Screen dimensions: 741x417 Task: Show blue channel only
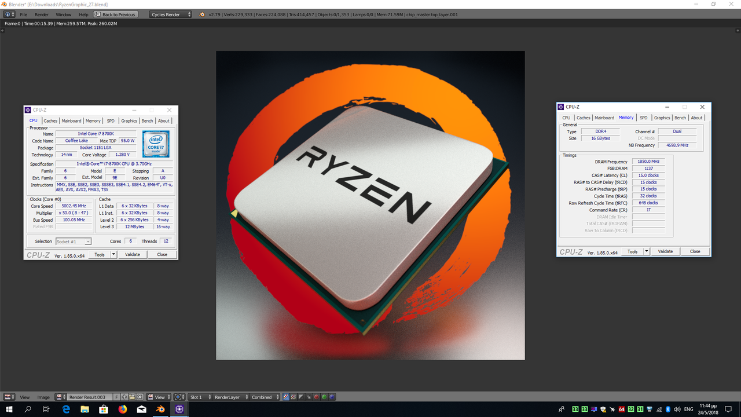point(332,397)
